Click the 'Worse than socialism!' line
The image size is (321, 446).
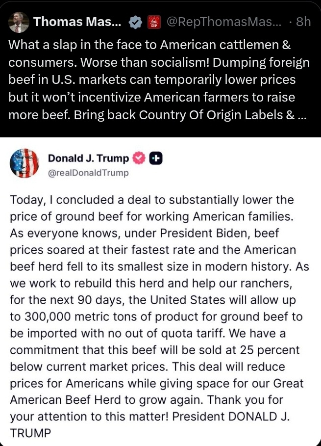pyautogui.click(x=159, y=62)
